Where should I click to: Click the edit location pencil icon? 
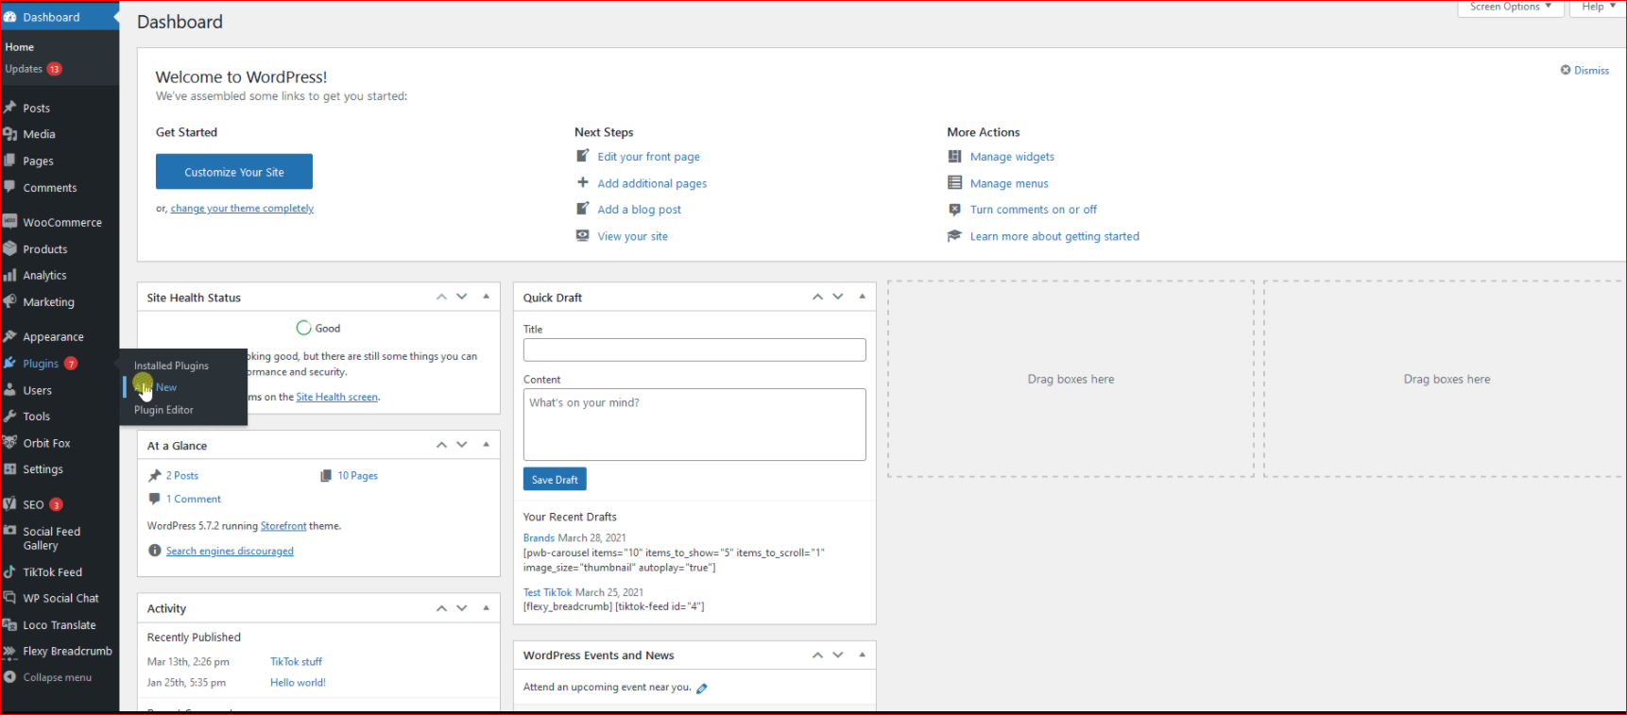point(702,689)
